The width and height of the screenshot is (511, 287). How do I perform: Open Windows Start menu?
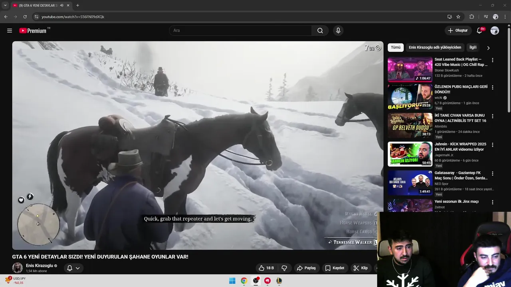click(x=232, y=281)
